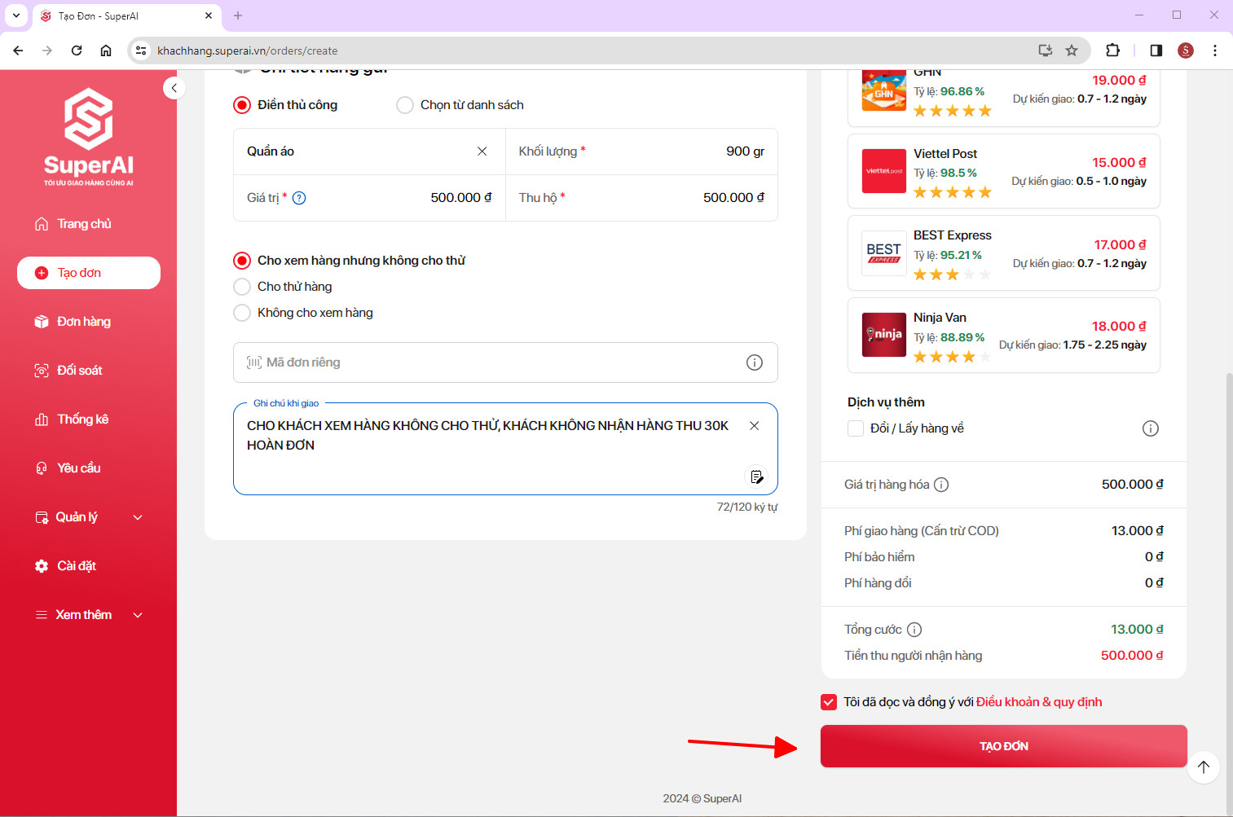Choose GHN carrier at 19.000 đ
This screenshot has height=817, width=1233.
click(x=1004, y=99)
